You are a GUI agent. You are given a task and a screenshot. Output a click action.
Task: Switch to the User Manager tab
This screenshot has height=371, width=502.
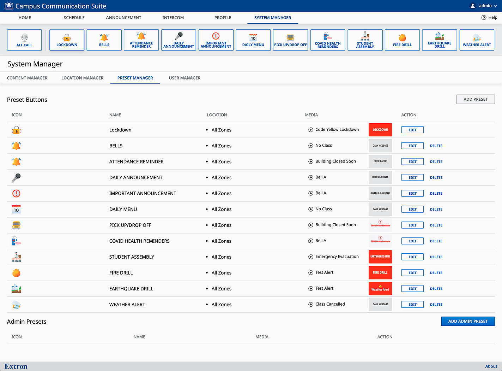pos(185,78)
